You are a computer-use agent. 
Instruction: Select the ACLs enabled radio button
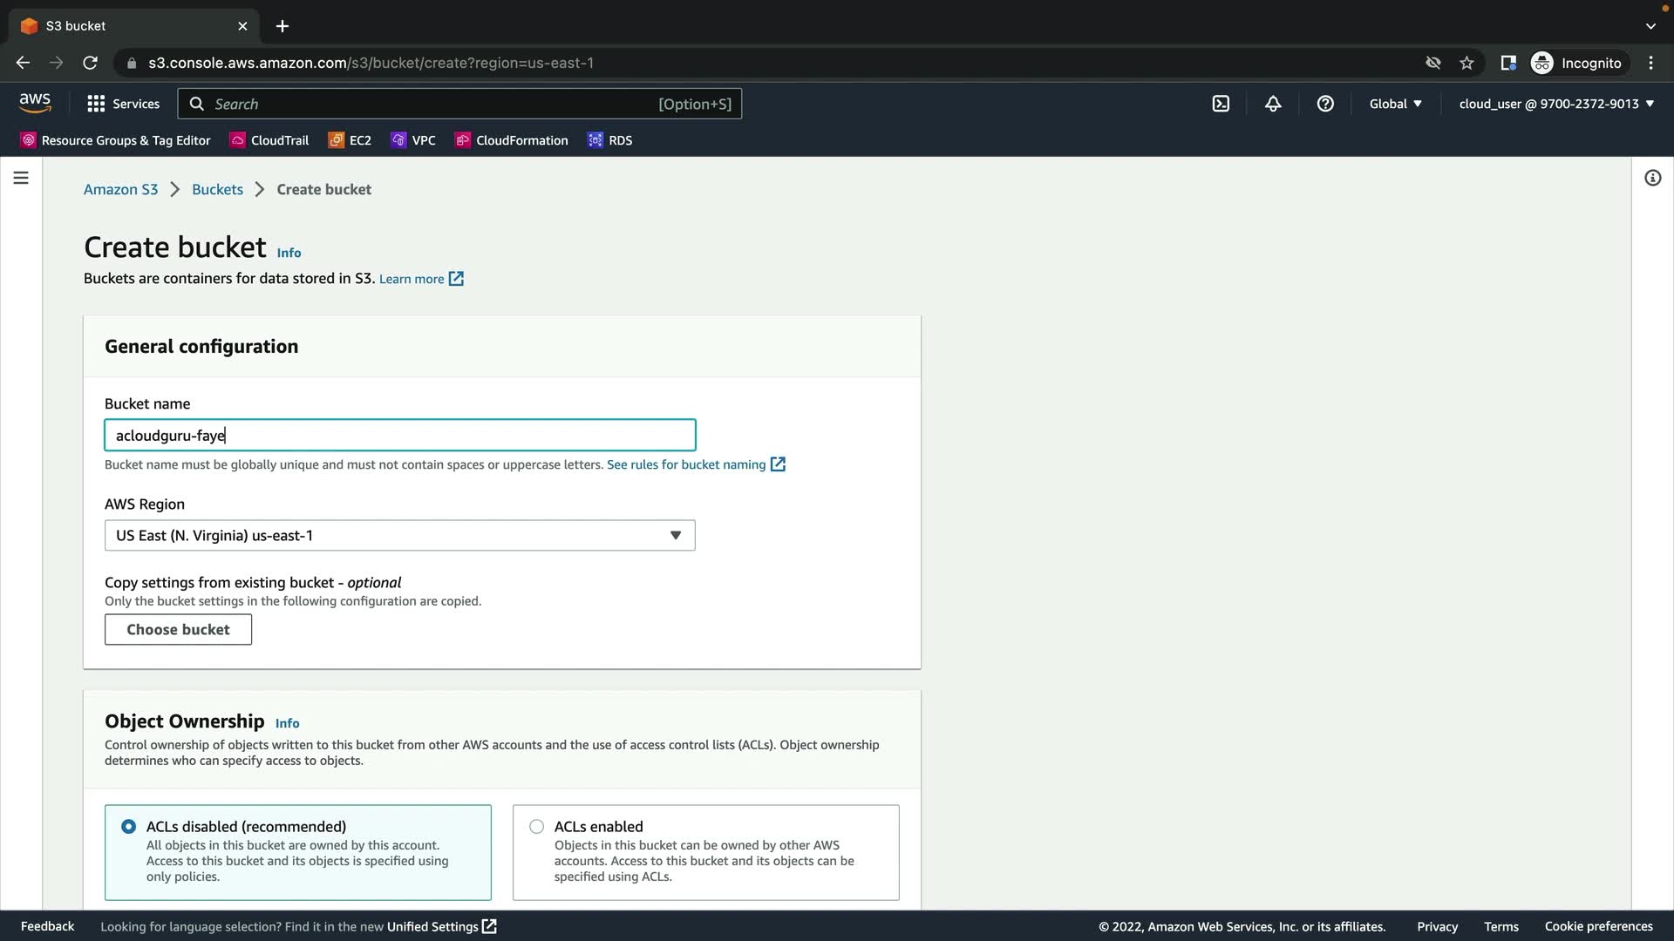click(536, 826)
